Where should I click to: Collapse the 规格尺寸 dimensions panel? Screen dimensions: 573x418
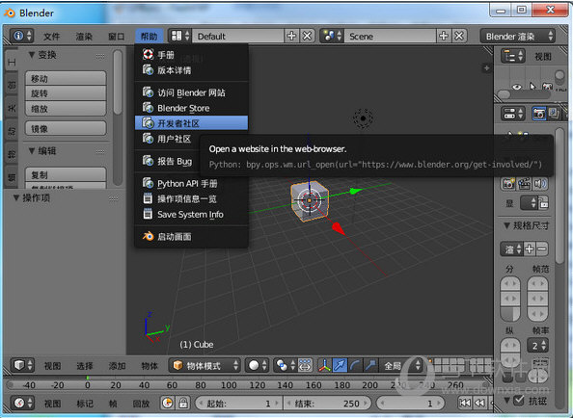coord(506,225)
